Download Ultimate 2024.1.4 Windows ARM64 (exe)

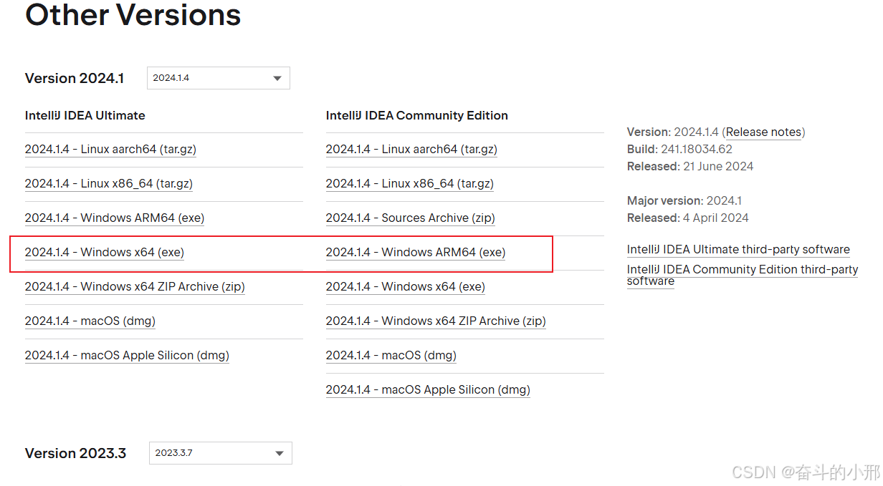(115, 218)
